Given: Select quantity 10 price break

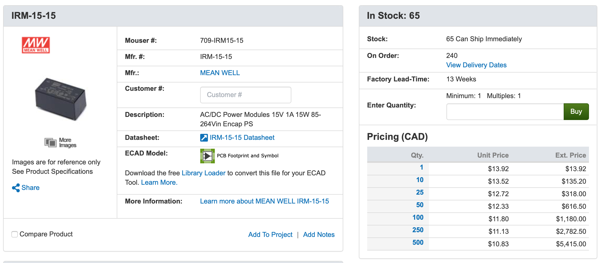Looking at the screenshot, I should [x=420, y=180].
